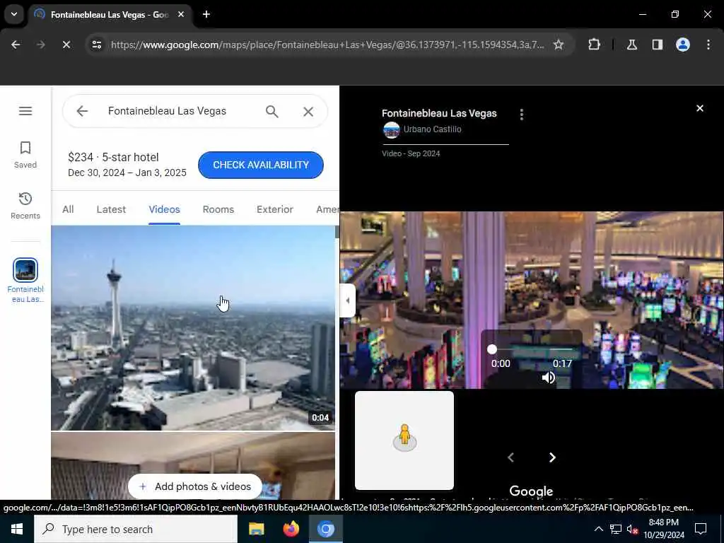Image resolution: width=724 pixels, height=543 pixels.
Task: Close Fontainebleau Las Vegas browser tab
Action: [181, 14]
